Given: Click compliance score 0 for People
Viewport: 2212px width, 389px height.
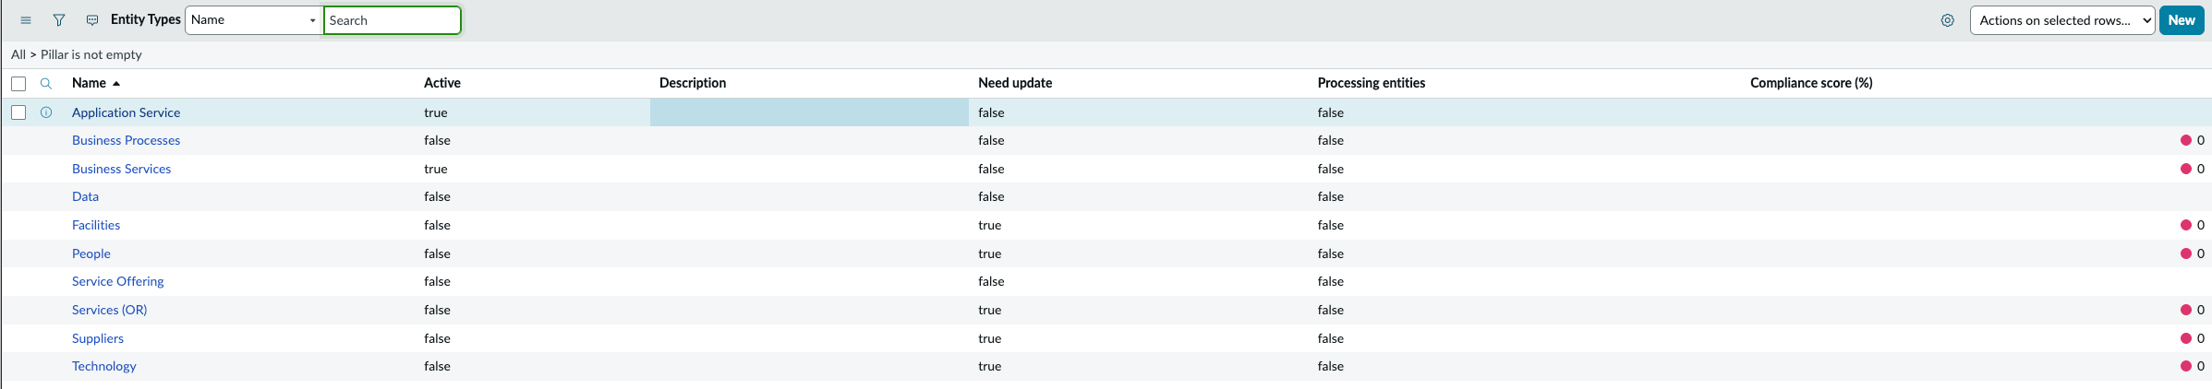Looking at the screenshot, I should point(2201,253).
